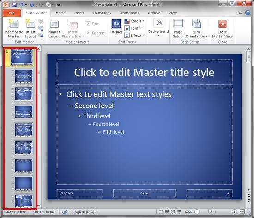Click Close Master View
Screen dimensions: 254x218
click(x=223, y=29)
